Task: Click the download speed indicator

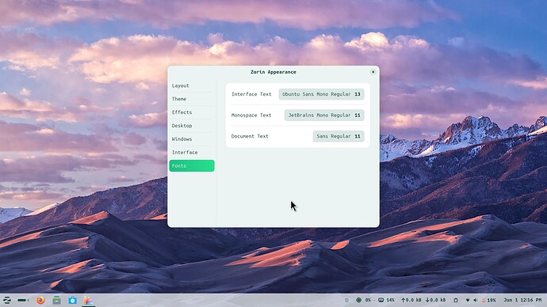Action: tap(435, 300)
